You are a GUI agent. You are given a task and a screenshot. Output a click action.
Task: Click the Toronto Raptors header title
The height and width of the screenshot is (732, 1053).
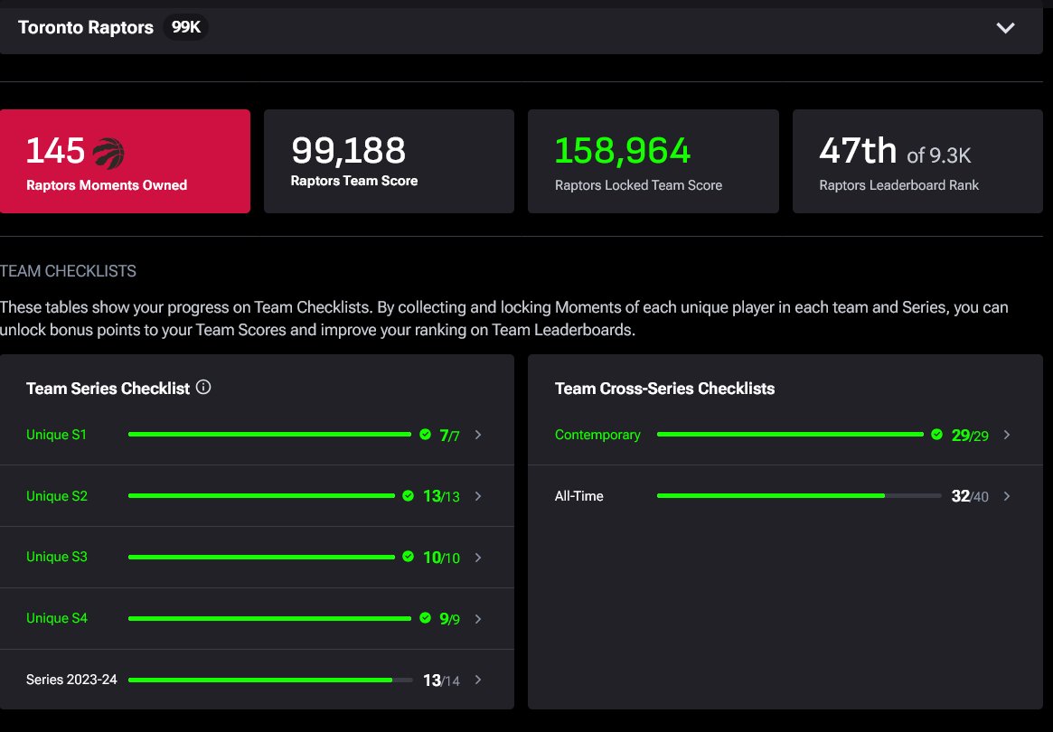[85, 27]
